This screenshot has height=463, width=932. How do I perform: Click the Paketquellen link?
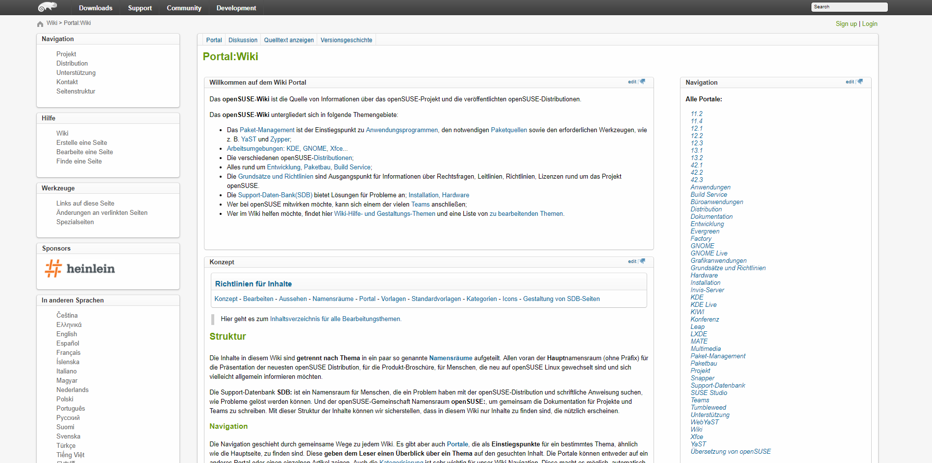click(509, 130)
